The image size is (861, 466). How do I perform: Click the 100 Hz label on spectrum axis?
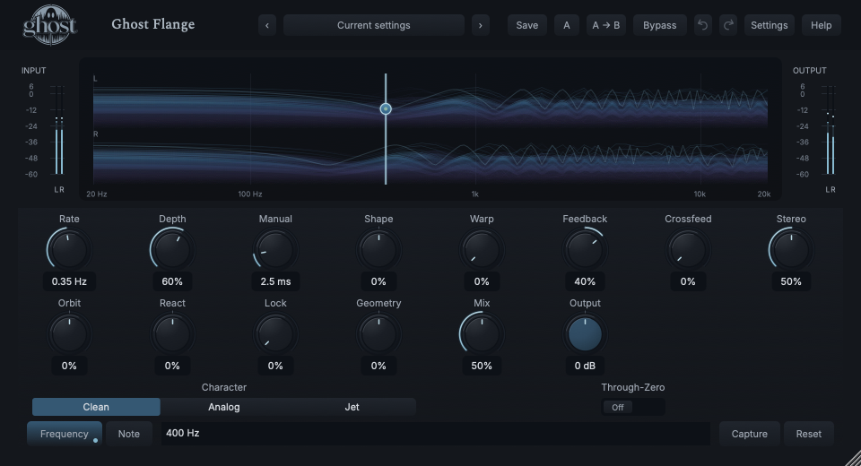[x=250, y=194]
